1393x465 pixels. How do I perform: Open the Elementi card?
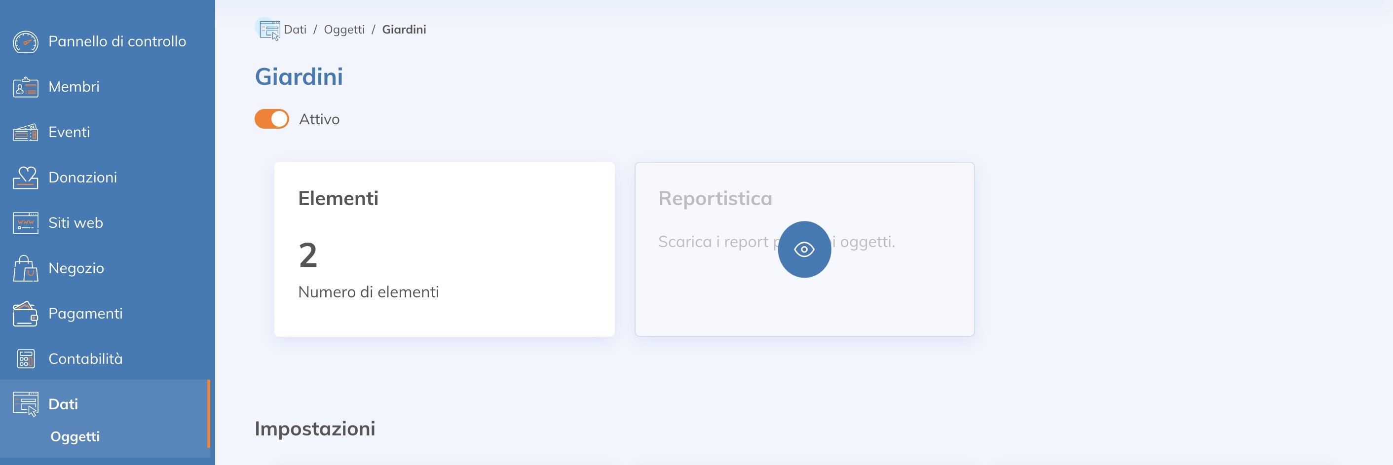pyautogui.click(x=444, y=249)
